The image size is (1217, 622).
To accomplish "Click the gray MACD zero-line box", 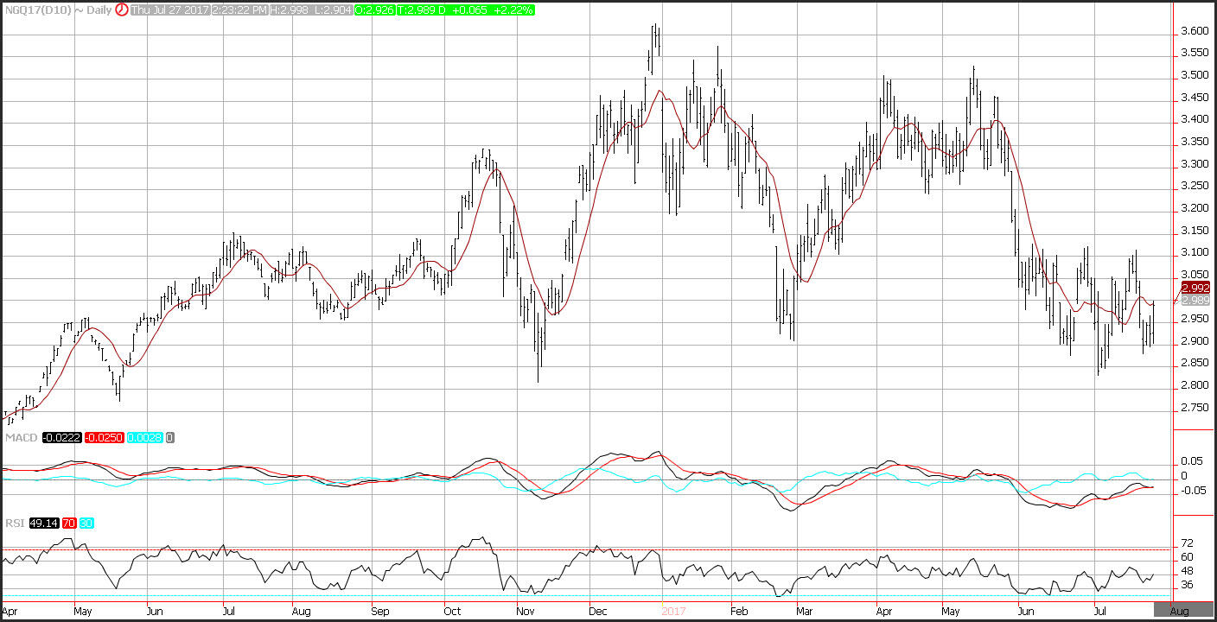I will [170, 438].
